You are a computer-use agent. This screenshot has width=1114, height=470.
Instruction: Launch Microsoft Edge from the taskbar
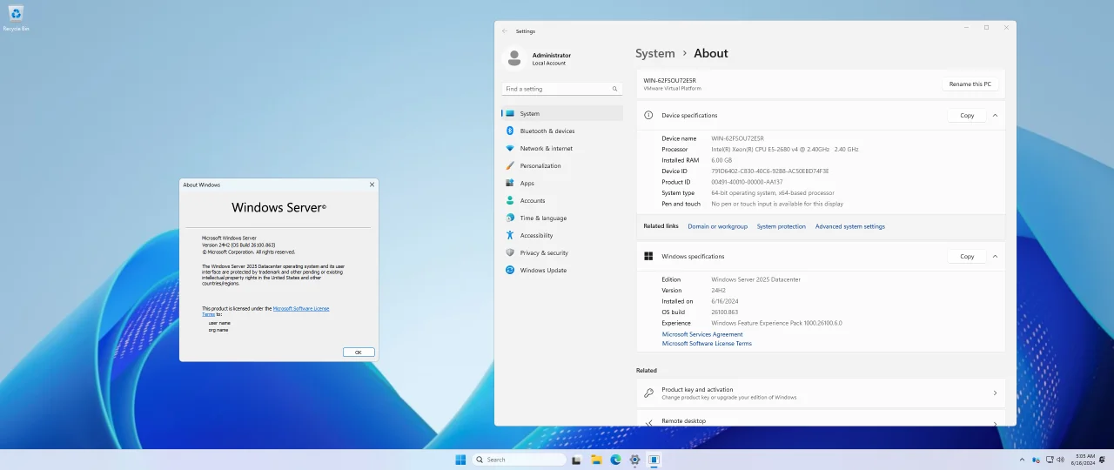point(615,460)
